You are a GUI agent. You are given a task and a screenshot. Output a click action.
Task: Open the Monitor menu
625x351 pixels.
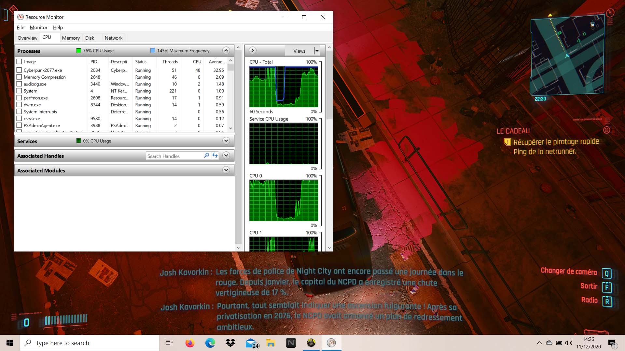pyautogui.click(x=38, y=27)
